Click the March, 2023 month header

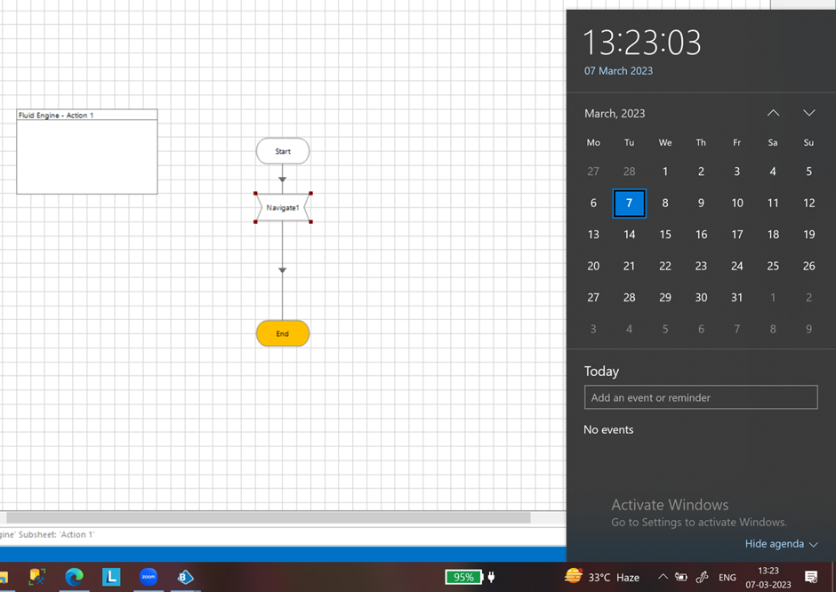click(x=615, y=114)
